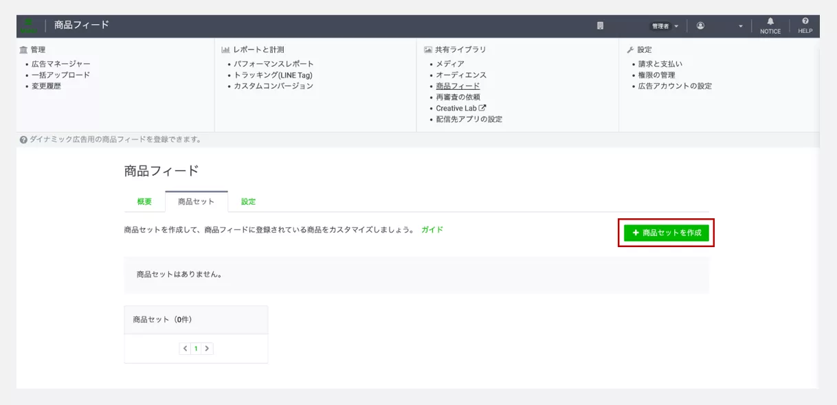The image size is (837, 405).
Task: Switch to the 設定 tab
Action: pos(248,202)
